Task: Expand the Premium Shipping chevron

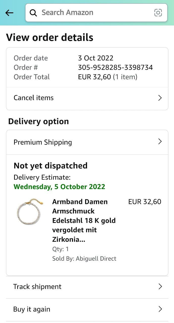Action: coord(160,142)
